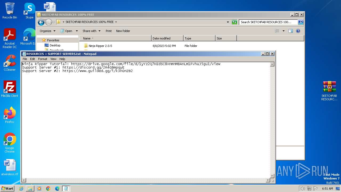Screen dimensions: 341x192
Task: Click the Support Server #1 line in Notepad
Action: coord(73,67)
